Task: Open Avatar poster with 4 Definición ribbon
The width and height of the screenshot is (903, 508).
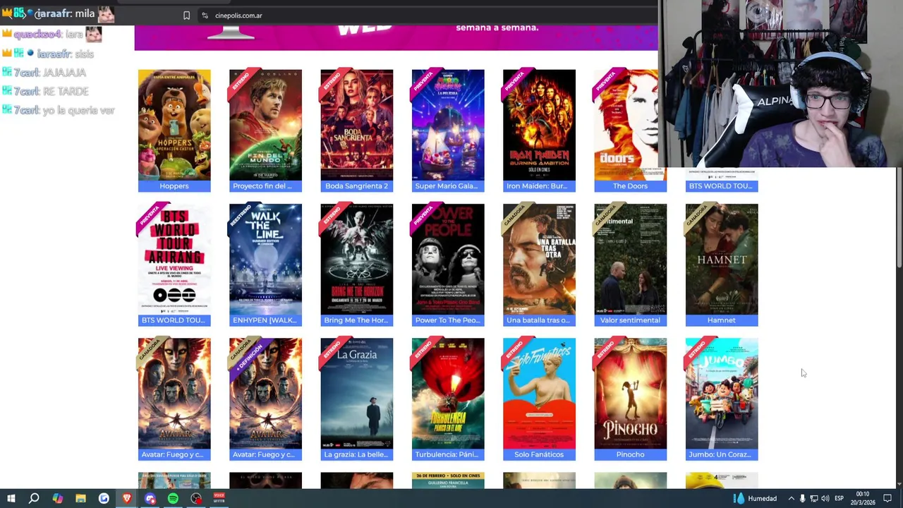Action: 265,393
